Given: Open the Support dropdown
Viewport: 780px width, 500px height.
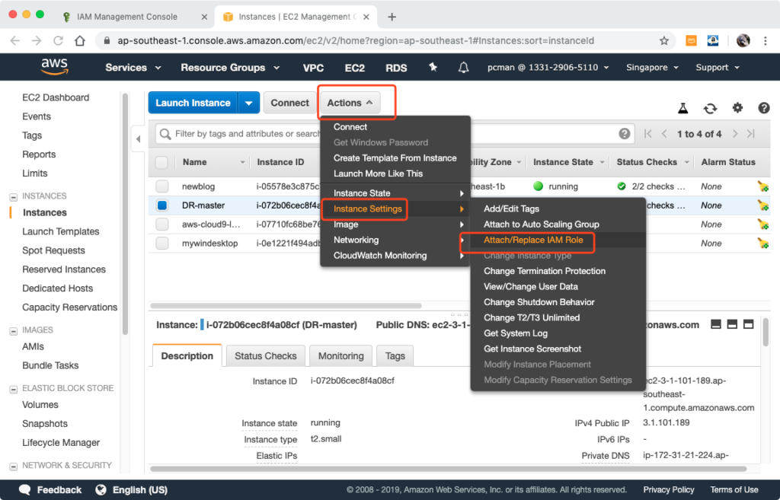Looking at the screenshot, I should tap(718, 68).
